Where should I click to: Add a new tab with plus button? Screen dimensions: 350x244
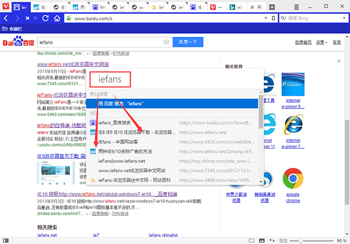coord(272,7)
